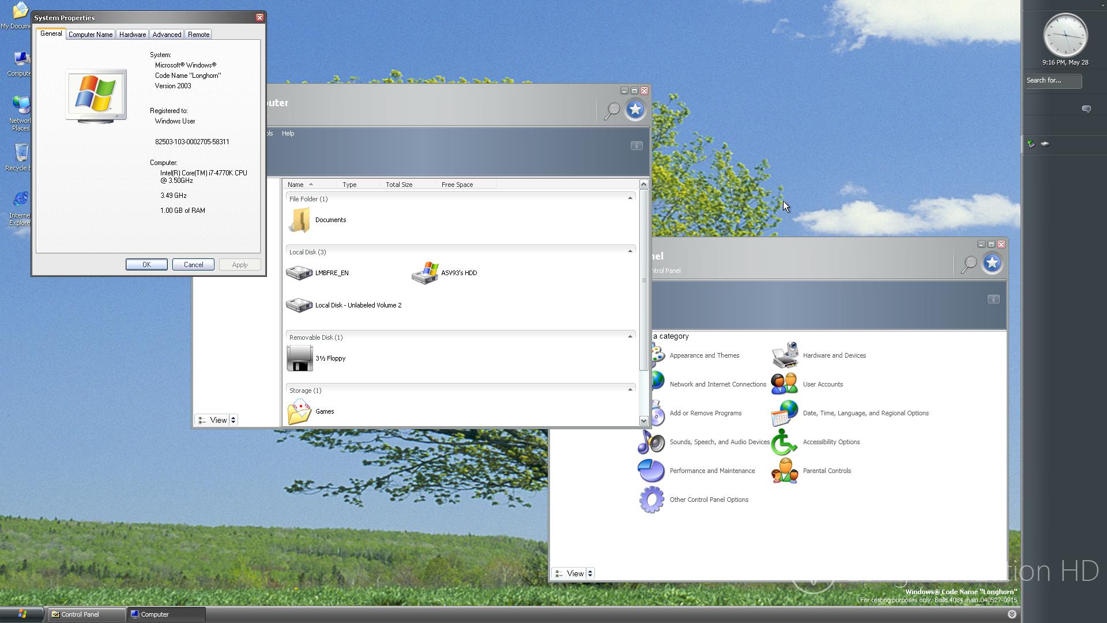Open ASV93's HDD drive icon

(x=426, y=273)
